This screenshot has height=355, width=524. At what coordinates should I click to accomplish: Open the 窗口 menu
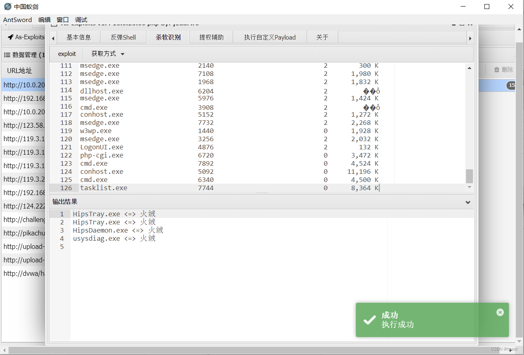pyautogui.click(x=63, y=20)
